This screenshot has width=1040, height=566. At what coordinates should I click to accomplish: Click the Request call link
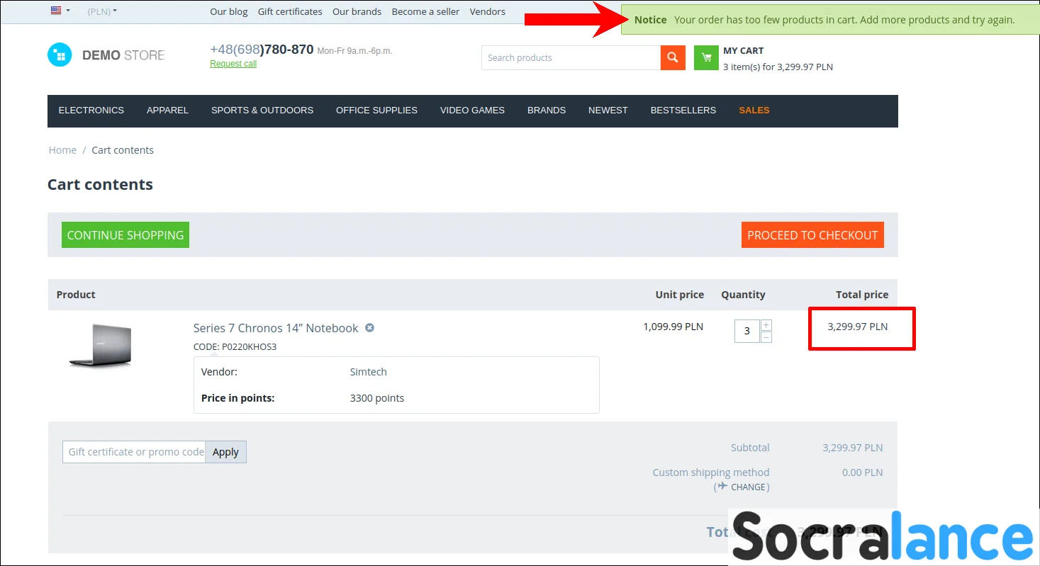pos(233,64)
